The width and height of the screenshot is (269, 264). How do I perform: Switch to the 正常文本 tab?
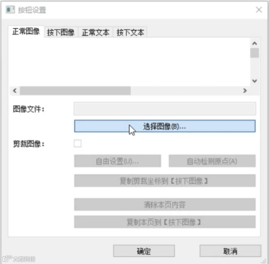pyautogui.click(x=96, y=32)
